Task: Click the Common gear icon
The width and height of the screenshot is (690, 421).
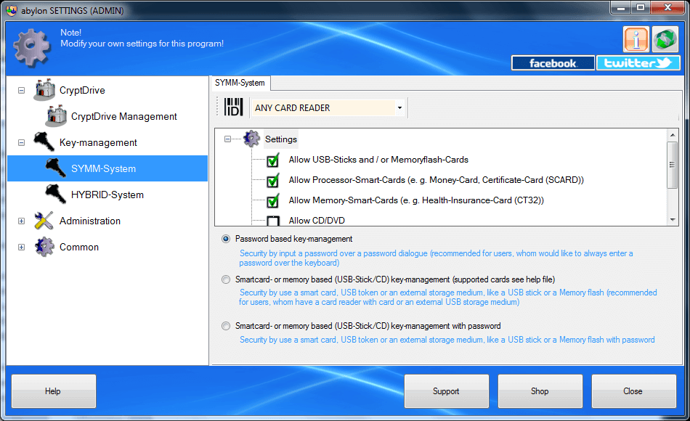Action: (x=44, y=247)
